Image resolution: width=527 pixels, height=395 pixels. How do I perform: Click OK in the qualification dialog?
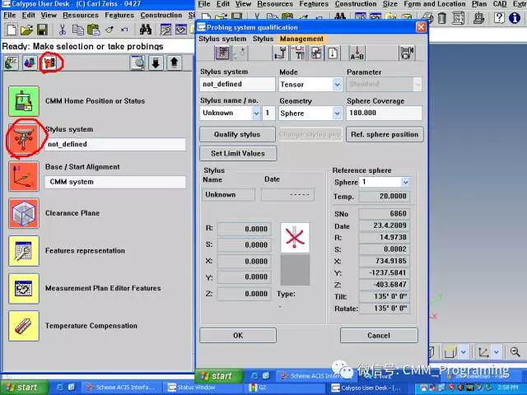(238, 335)
